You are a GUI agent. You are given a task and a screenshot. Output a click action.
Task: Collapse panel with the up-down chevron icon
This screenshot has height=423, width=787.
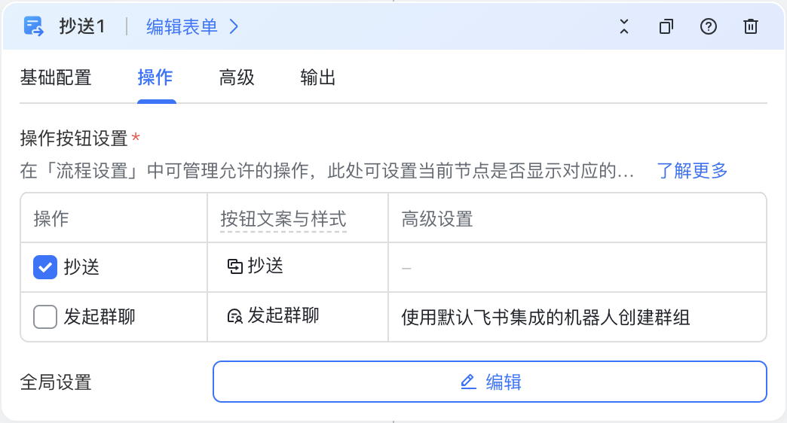(x=624, y=26)
